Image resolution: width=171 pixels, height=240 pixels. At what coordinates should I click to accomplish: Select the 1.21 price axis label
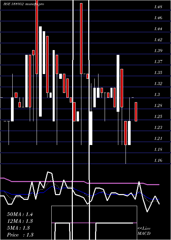coord(158,139)
